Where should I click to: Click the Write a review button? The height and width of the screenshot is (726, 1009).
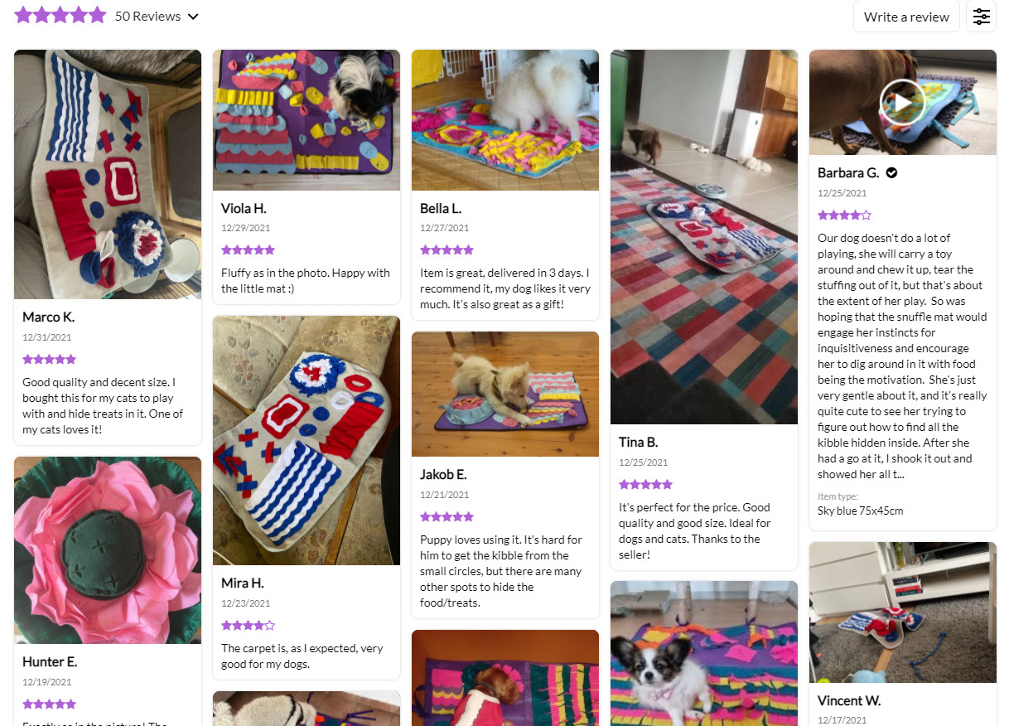pyautogui.click(x=906, y=16)
